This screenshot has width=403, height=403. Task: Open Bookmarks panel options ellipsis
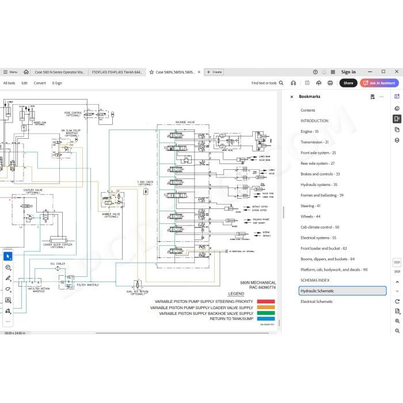click(381, 97)
